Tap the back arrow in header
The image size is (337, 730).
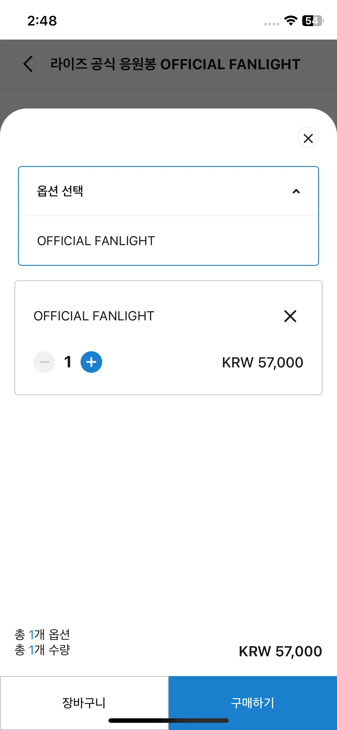[28, 64]
